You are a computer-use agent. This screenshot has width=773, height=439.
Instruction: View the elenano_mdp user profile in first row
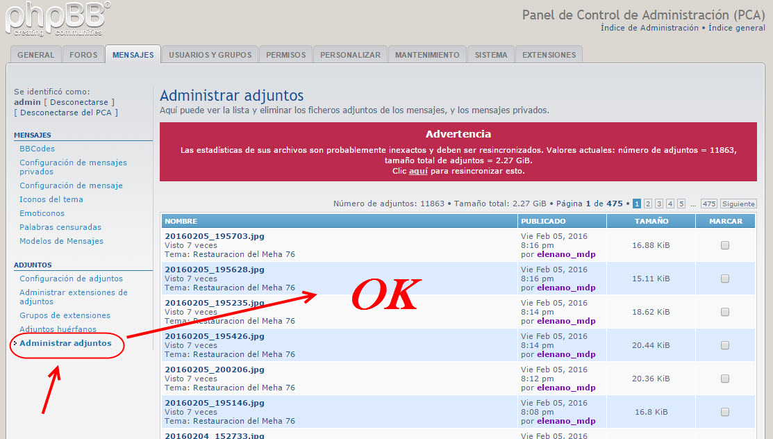click(x=566, y=254)
